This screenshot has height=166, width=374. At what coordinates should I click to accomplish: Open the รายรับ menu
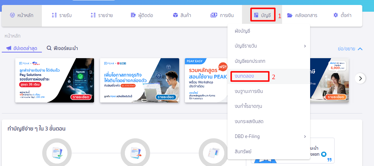(61, 16)
